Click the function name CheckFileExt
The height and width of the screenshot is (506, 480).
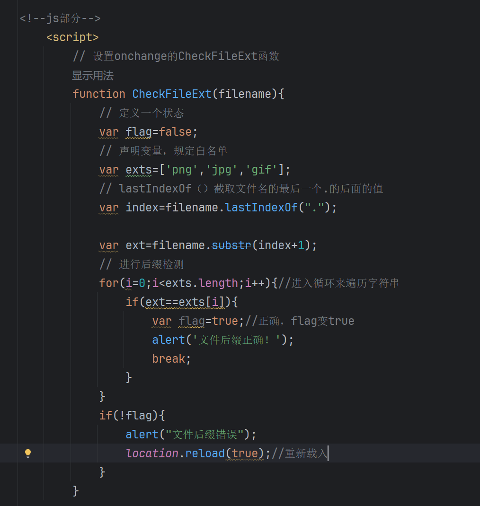[171, 94]
